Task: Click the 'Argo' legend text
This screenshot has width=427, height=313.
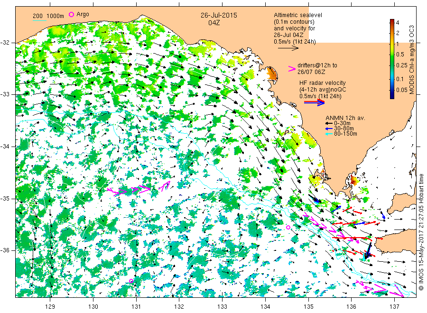Action: click(83, 14)
